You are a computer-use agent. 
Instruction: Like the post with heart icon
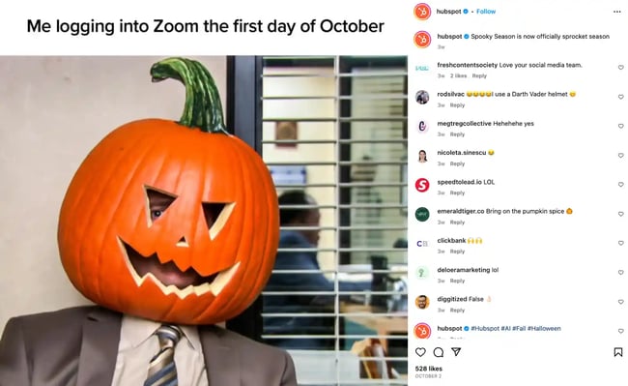[420, 352]
